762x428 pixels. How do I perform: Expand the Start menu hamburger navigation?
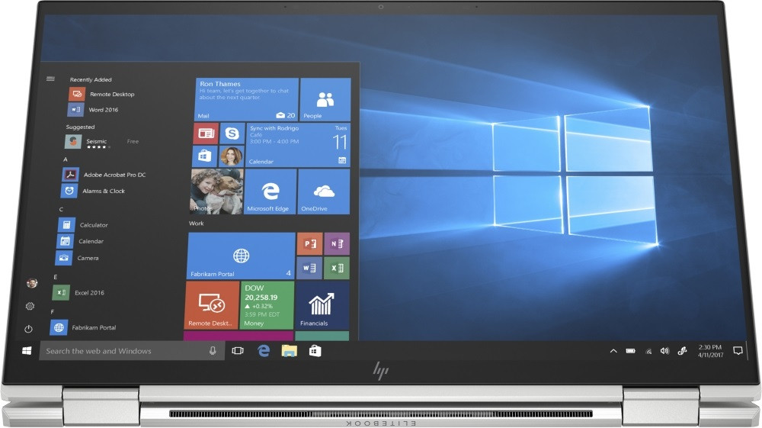coord(50,79)
